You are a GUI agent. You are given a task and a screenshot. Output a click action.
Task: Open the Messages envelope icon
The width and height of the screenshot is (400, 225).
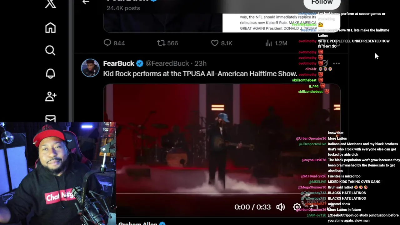pyautogui.click(x=50, y=119)
